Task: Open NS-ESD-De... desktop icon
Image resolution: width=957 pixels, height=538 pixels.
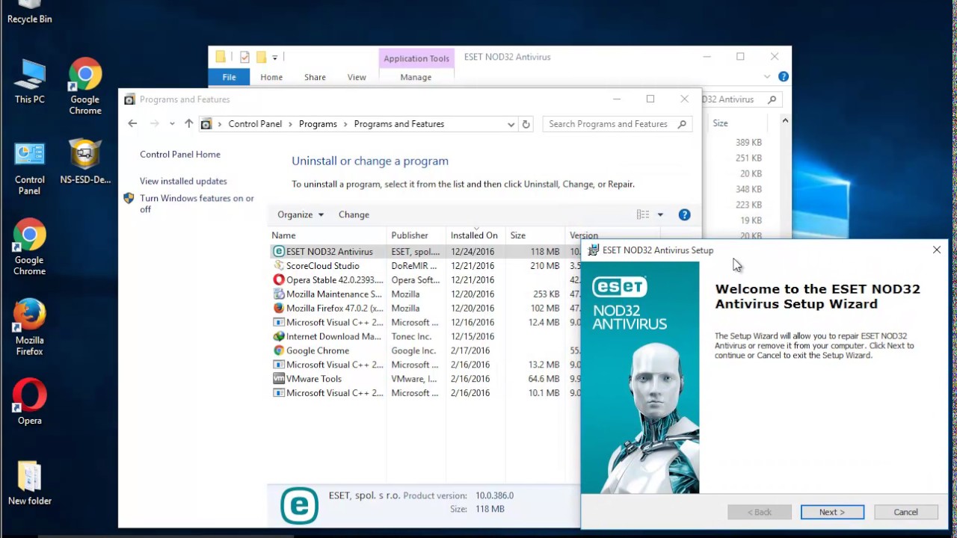Action: 85,162
